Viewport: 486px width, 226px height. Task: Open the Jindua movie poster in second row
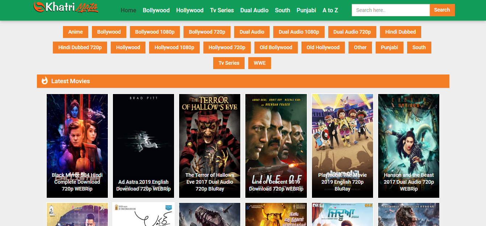point(342,214)
